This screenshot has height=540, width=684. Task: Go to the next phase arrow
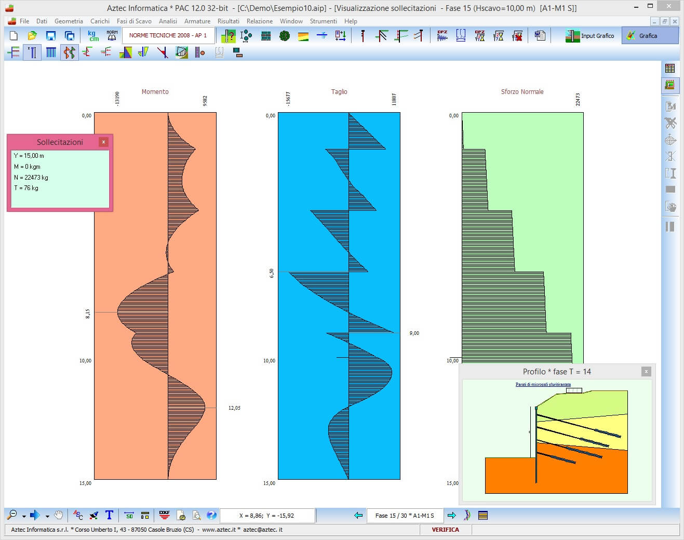(451, 515)
